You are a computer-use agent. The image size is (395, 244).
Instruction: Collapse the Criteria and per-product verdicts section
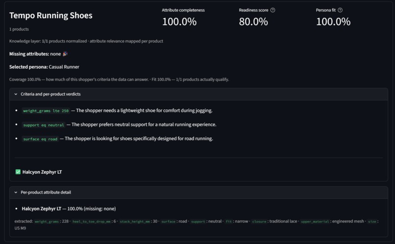point(198,94)
